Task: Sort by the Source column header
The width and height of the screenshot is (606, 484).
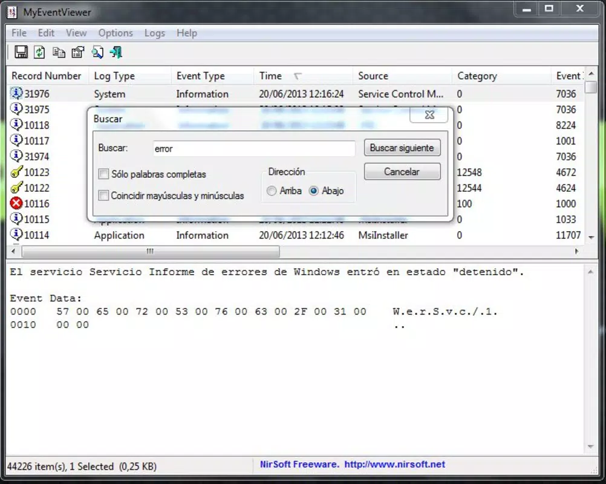Action: click(x=402, y=76)
